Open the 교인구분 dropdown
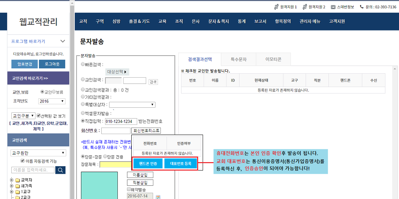This screenshot has width=399, height=199. pos(23,115)
